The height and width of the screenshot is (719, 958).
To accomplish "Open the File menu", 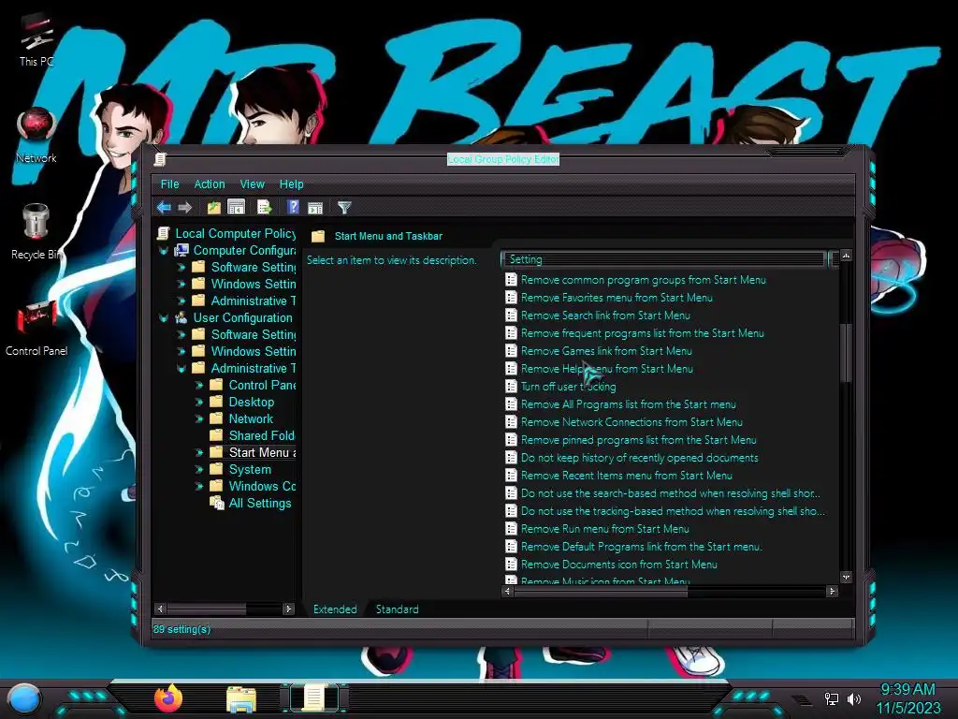I will pyautogui.click(x=170, y=184).
